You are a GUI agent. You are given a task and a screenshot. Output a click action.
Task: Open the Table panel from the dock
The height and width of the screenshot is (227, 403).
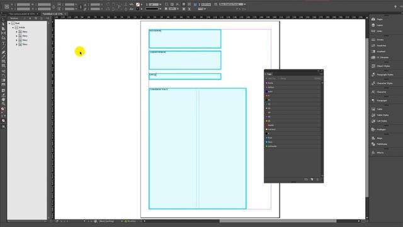pyautogui.click(x=377, y=109)
